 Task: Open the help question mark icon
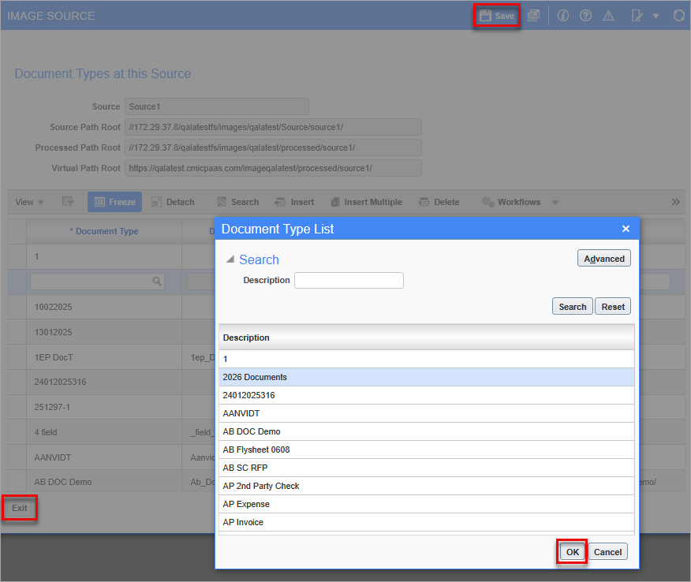[x=585, y=16]
